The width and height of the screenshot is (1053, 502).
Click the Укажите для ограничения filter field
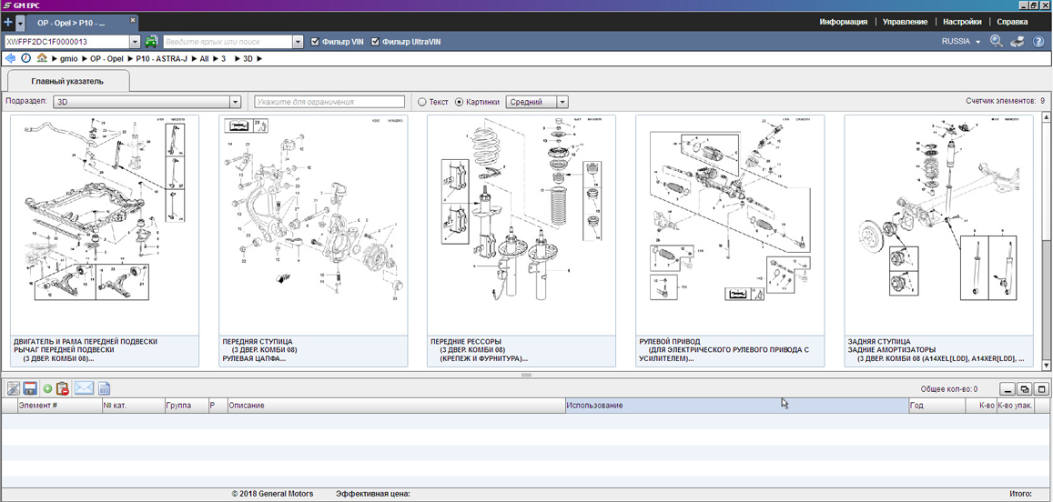pyautogui.click(x=329, y=102)
